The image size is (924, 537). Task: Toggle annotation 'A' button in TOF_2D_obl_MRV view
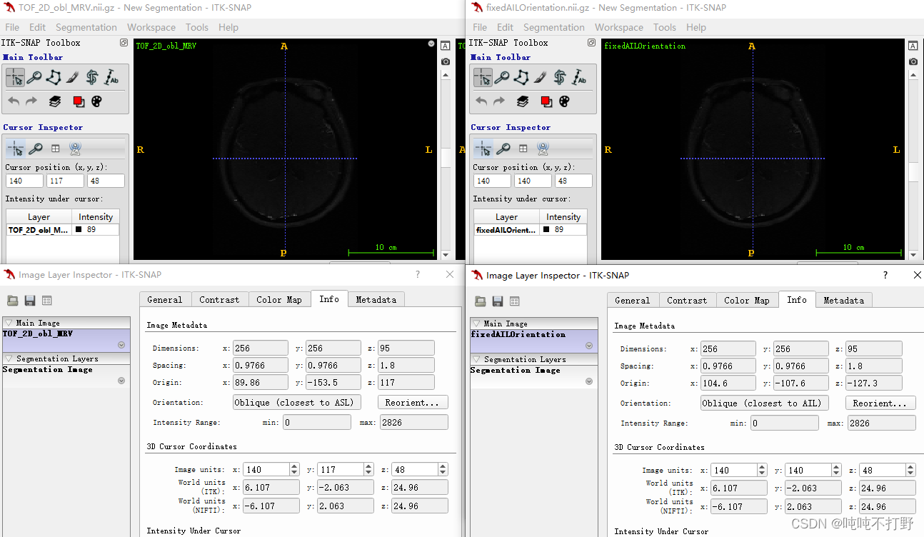pos(446,46)
